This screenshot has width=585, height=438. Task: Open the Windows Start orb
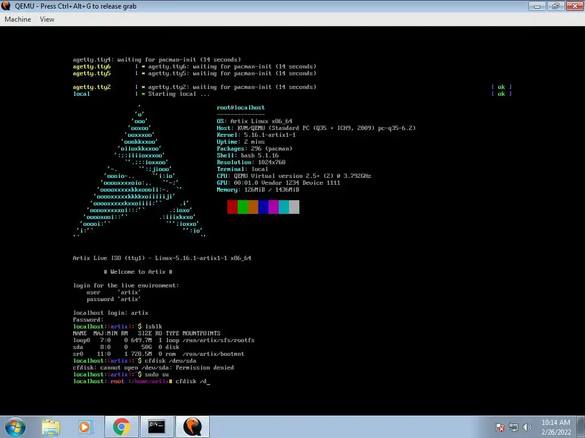(x=15, y=427)
